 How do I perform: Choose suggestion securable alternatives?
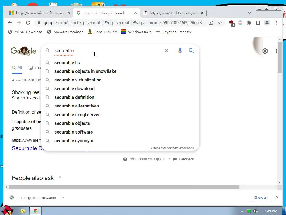120,106
